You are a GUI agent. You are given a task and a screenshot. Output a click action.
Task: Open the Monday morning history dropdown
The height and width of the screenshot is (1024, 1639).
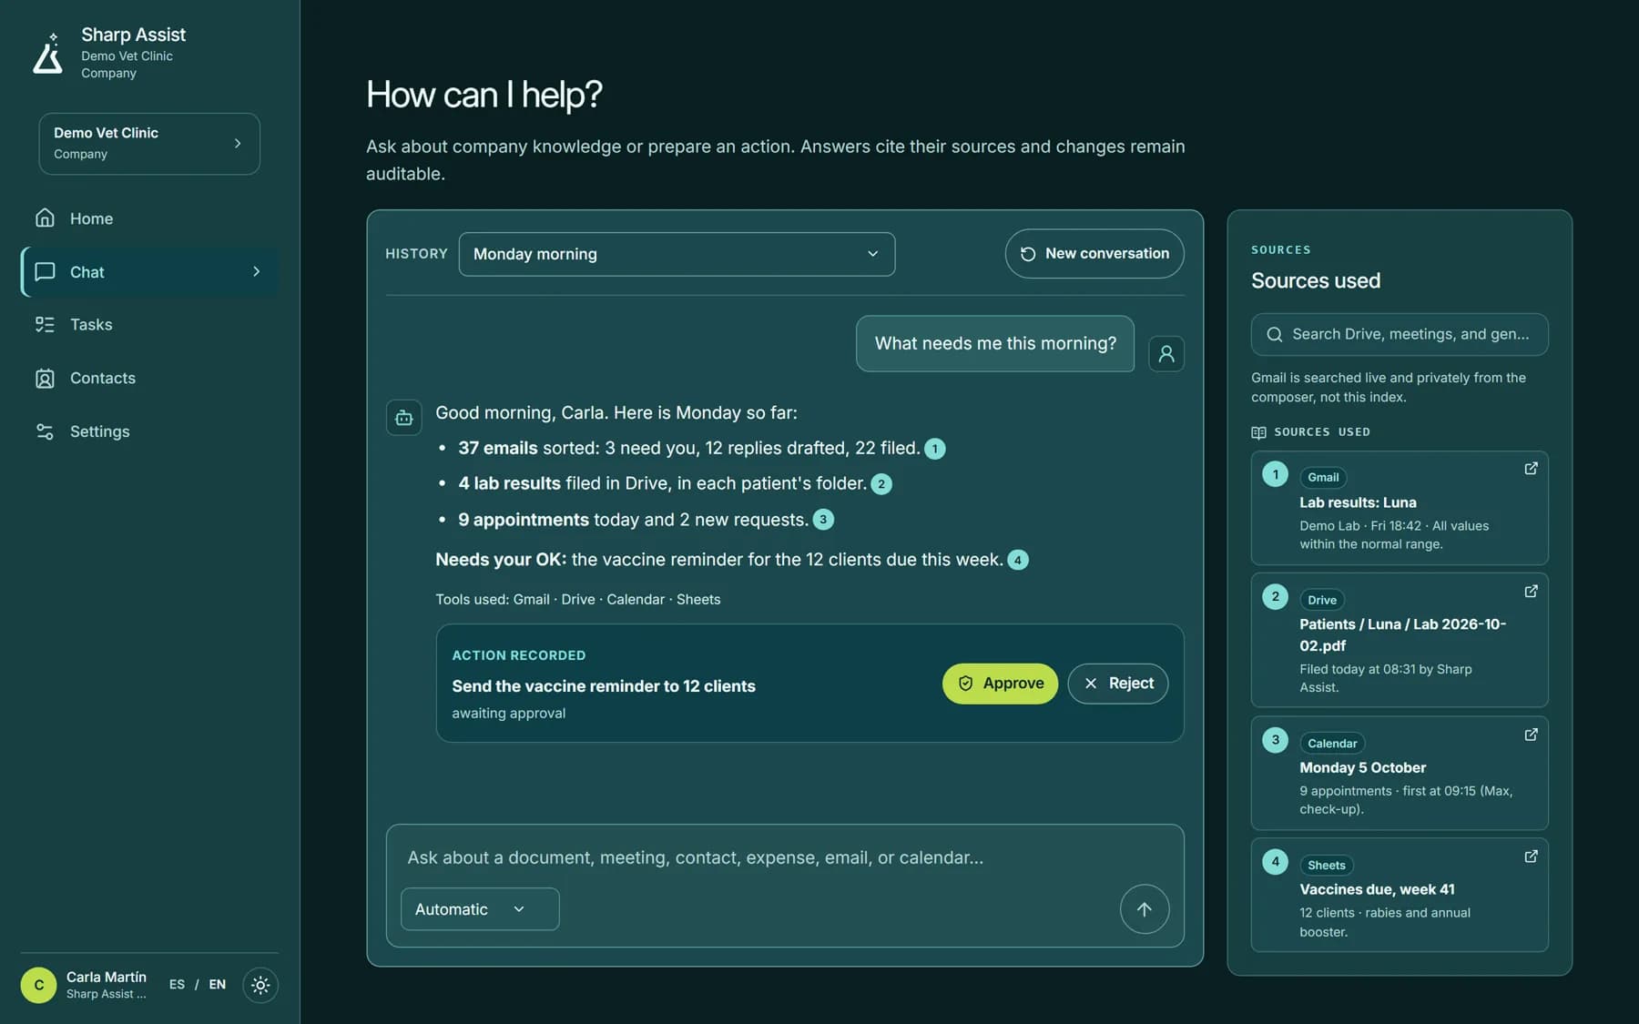(677, 254)
